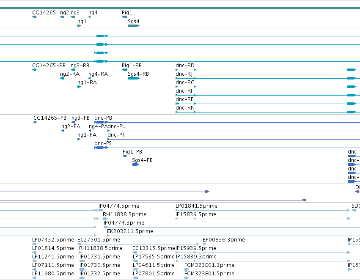Screen dimensions: 360x280
Task: Click EST LP01841.5prime
Action: click(197, 206)
